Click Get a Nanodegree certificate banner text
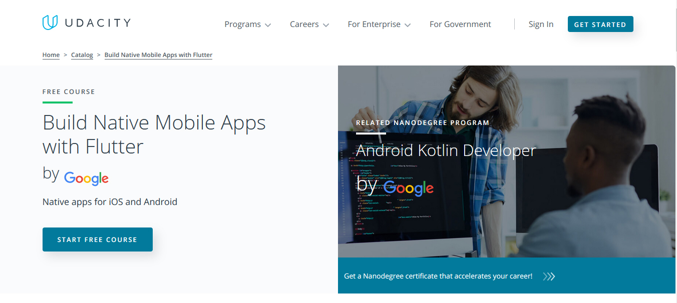 438,276
